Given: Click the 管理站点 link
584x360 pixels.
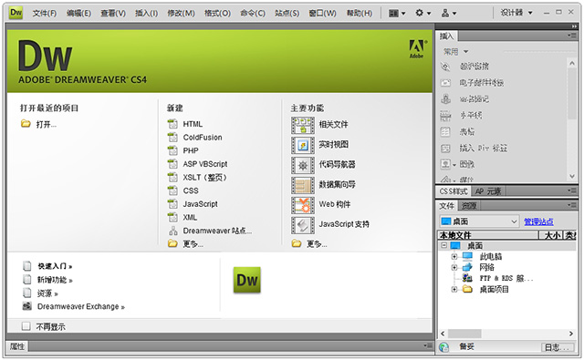Looking at the screenshot, I should [x=538, y=222].
